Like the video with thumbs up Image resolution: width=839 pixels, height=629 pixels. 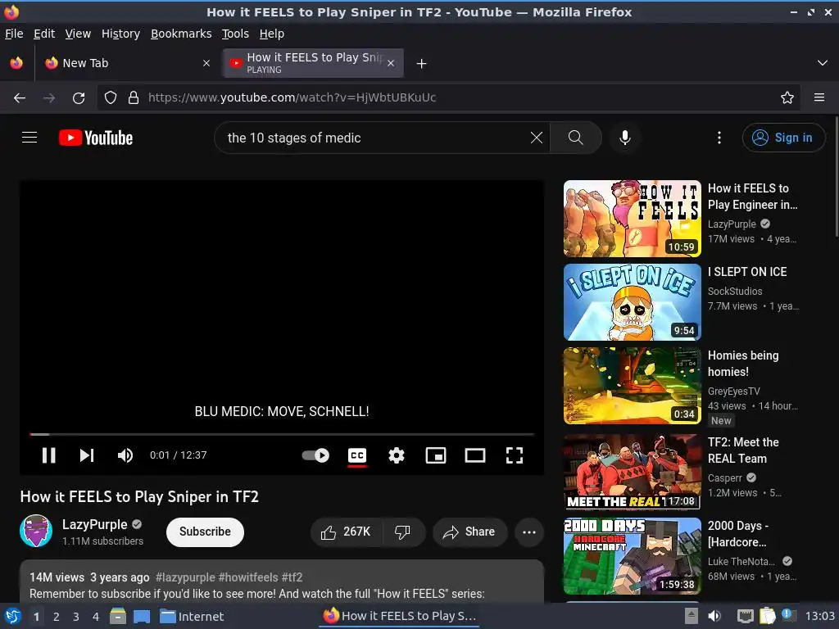click(x=347, y=532)
